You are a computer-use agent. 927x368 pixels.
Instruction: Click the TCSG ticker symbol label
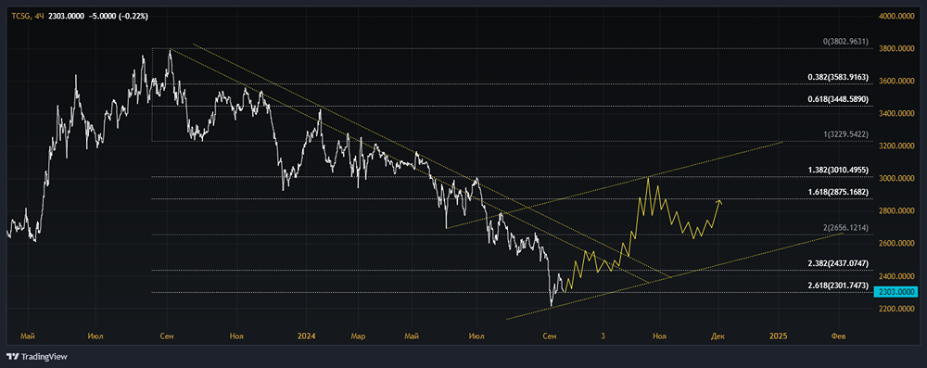(21, 17)
